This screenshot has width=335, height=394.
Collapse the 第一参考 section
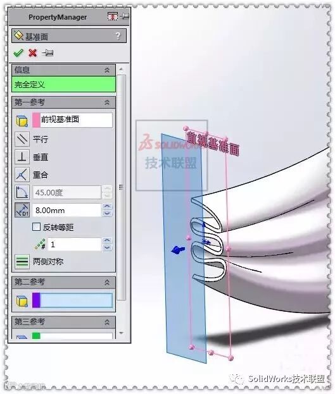click(x=107, y=102)
